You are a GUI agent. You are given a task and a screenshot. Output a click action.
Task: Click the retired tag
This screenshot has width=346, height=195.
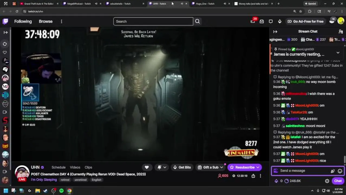pos(65,180)
